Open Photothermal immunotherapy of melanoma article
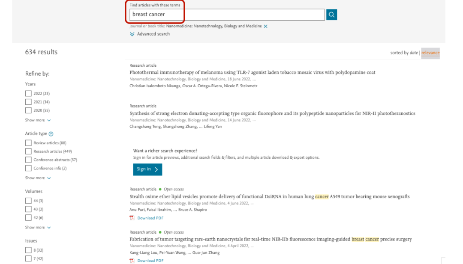The height and width of the screenshot is (264, 463). pos(252,72)
